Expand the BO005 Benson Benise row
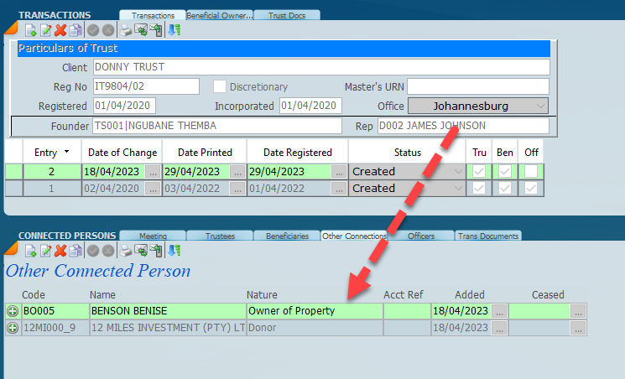This screenshot has width=625, height=379. 13,310
